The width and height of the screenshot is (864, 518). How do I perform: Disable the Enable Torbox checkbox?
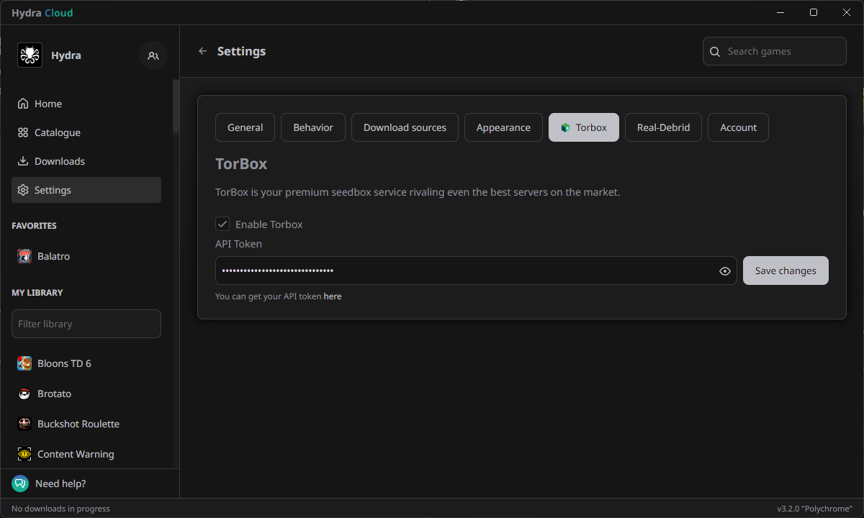click(x=223, y=224)
